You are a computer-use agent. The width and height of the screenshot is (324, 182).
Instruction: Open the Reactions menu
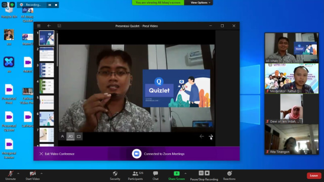[x=229, y=175]
